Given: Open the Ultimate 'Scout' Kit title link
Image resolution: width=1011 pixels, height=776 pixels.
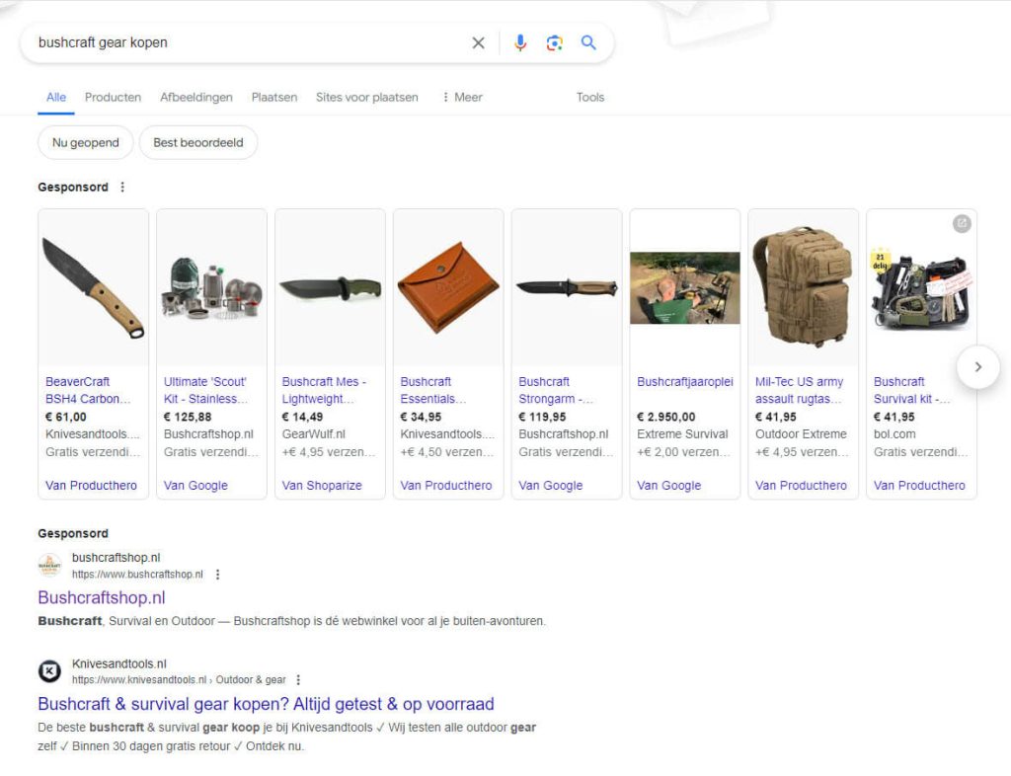Looking at the screenshot, I should coord(205,390).
